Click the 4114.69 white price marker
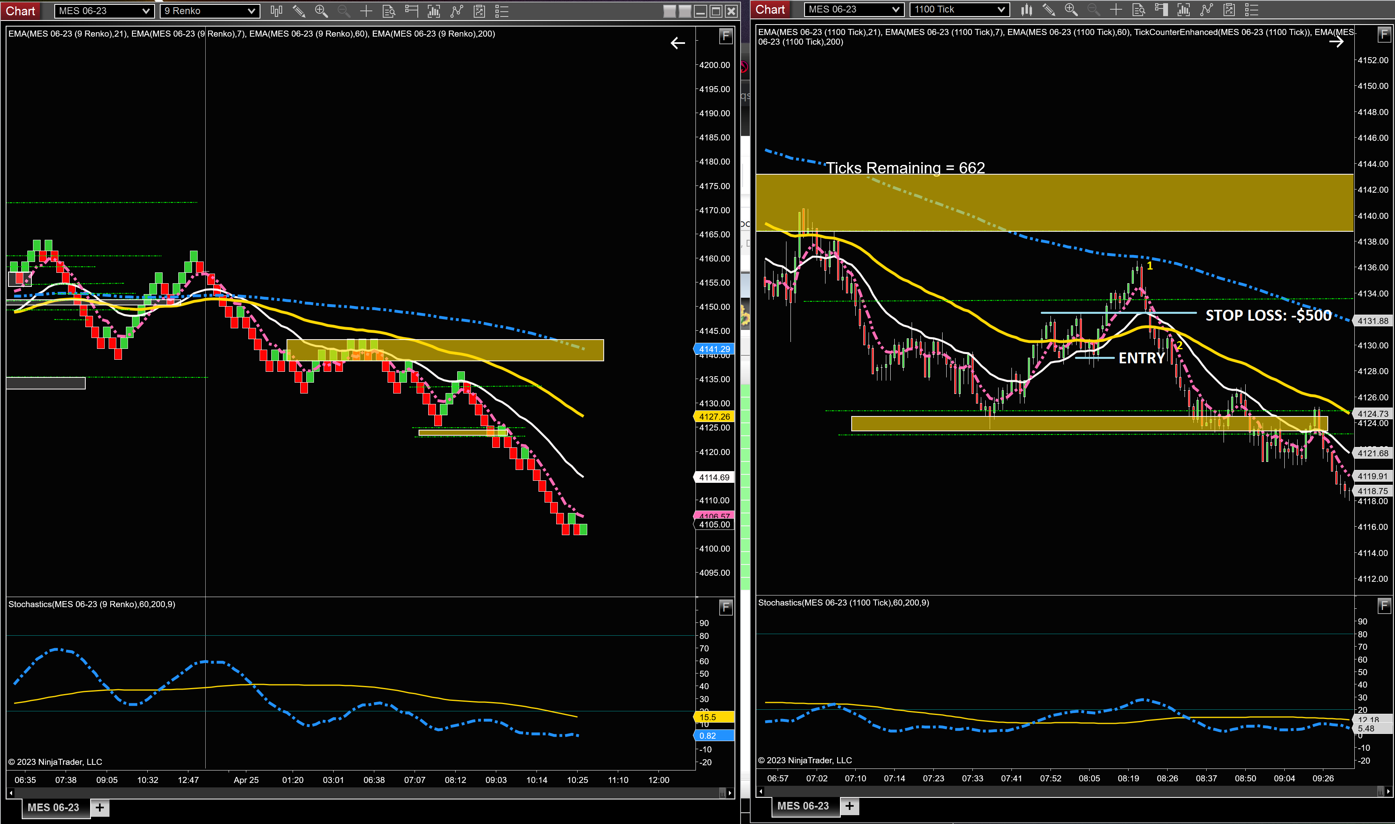Image resolution: width=1395 pixels, height=824 pixels. coord(714,478)
